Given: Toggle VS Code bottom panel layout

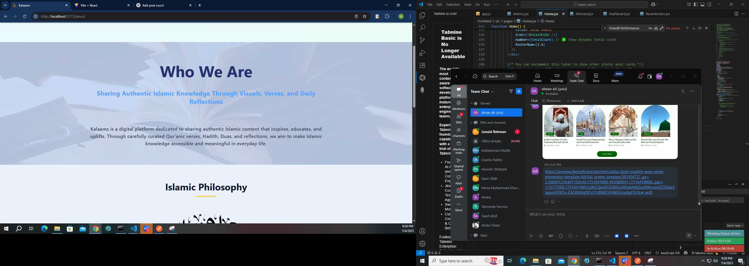Looking at the screenshot, I should [x=702, y=4].
